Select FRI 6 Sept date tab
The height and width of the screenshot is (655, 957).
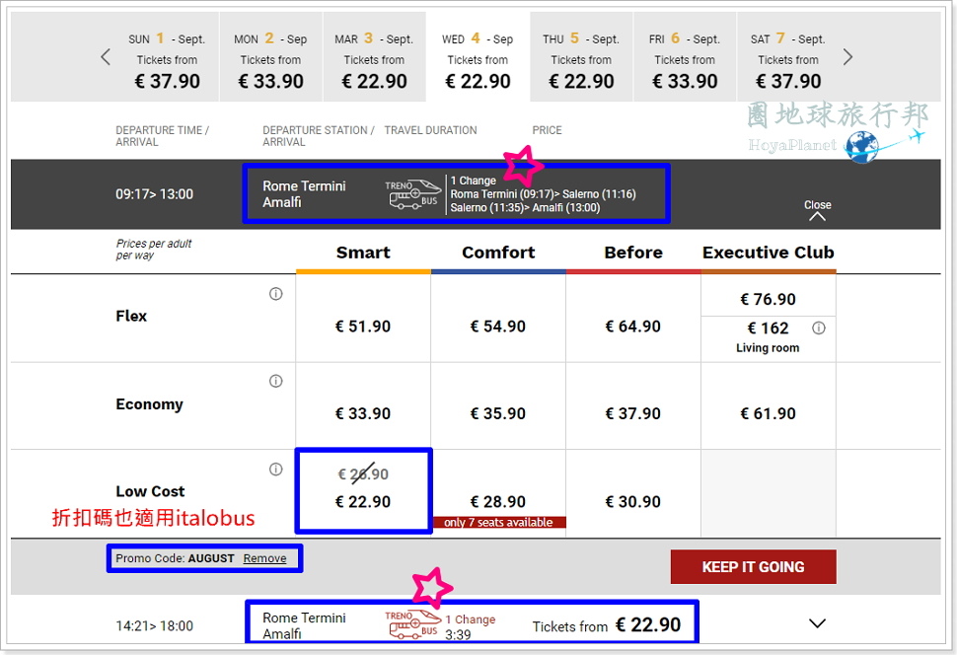(685, 57)
